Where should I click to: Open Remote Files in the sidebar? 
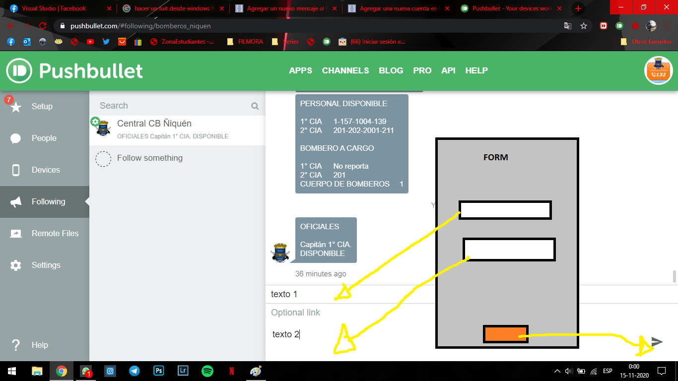[45, 233]
